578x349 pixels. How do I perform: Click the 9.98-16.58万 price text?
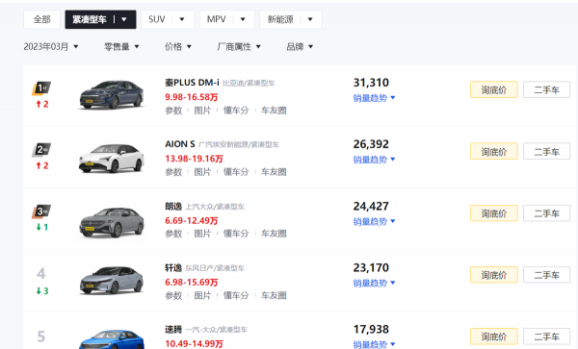coord(192,97)
